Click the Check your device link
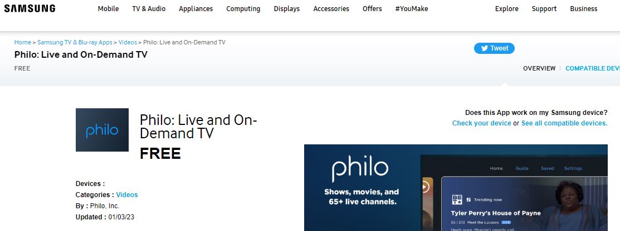This screenshot has height=231, width=620. click(x=482, y=123)
